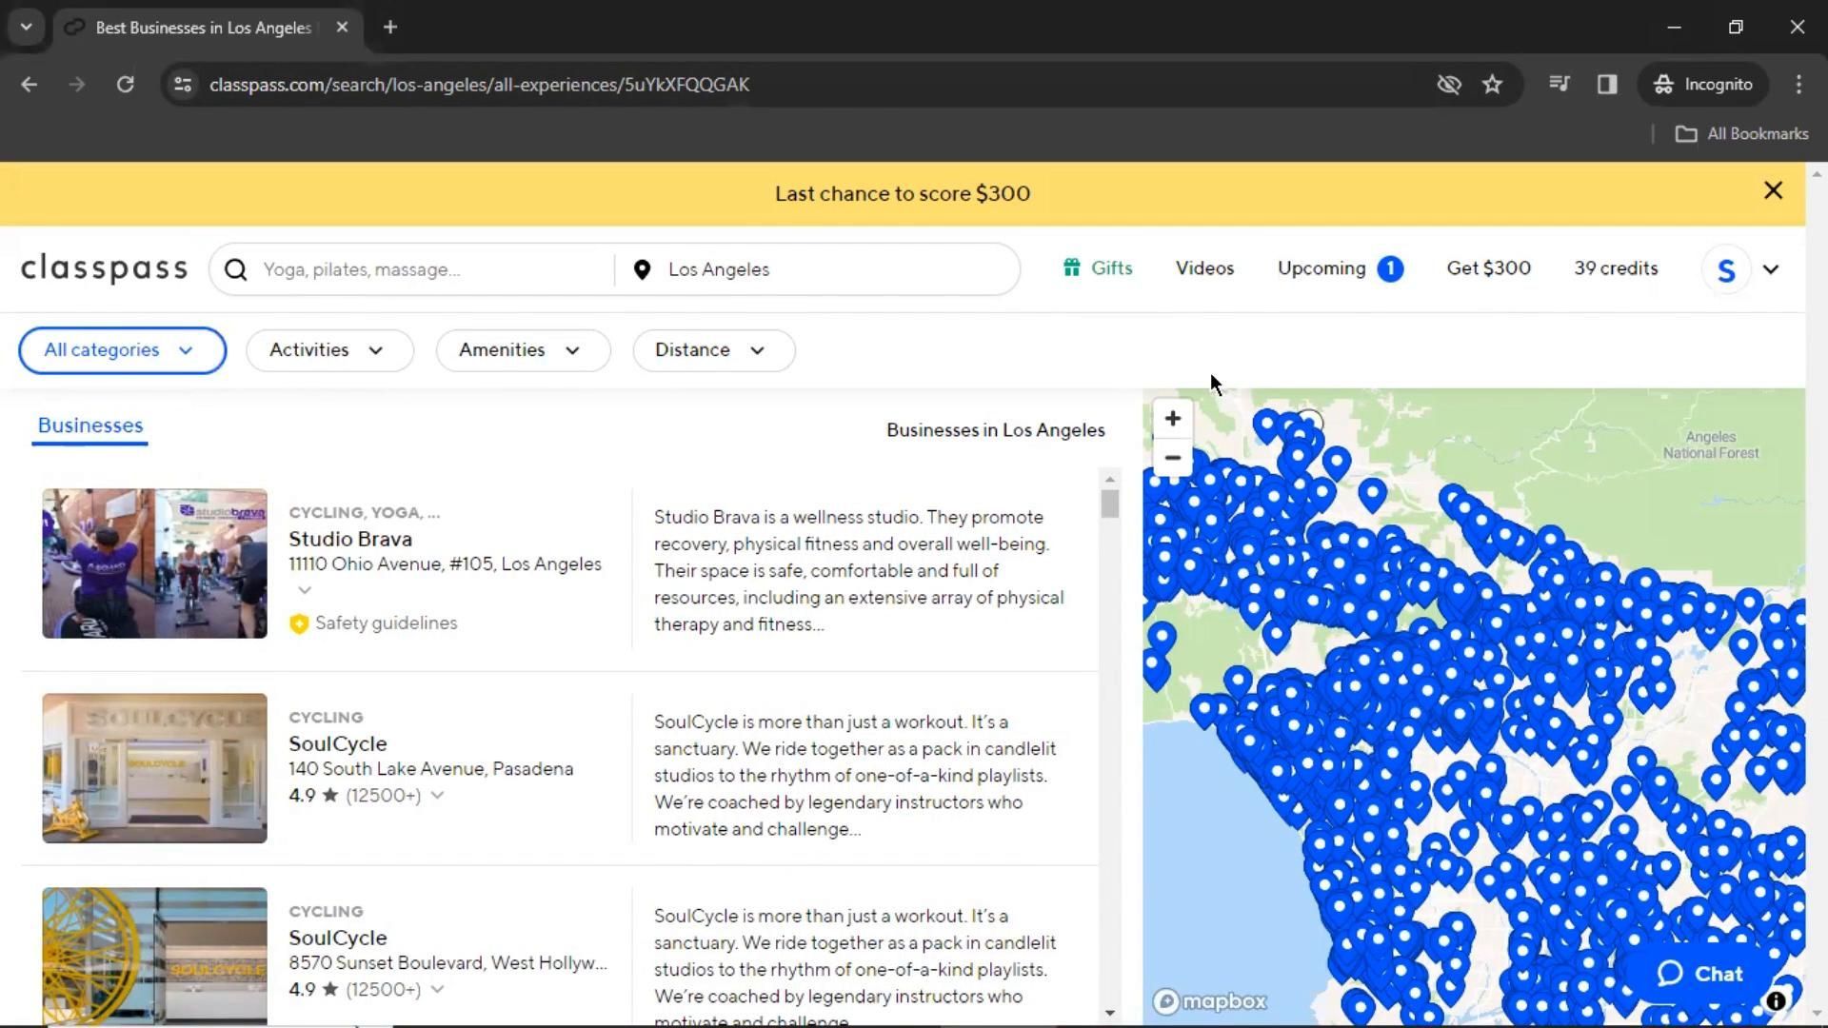The width and height of the screenshot is (1828, 1028).
Task: Expand the Amenities filter
Action: click(x=522, y=350)
